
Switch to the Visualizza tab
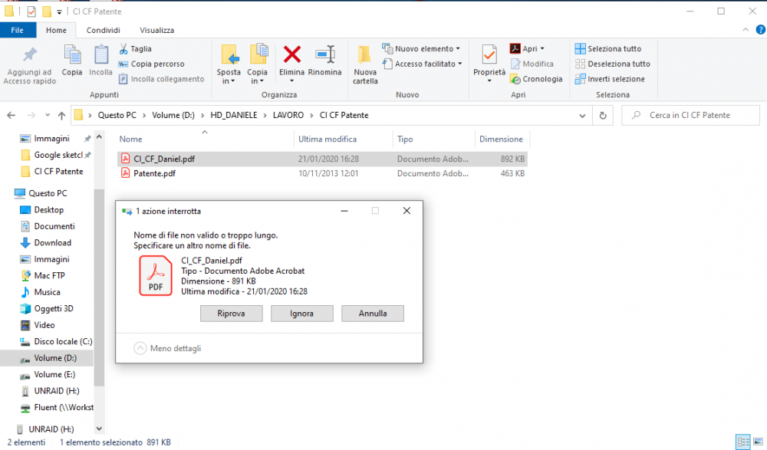click(x=157, y=31)
